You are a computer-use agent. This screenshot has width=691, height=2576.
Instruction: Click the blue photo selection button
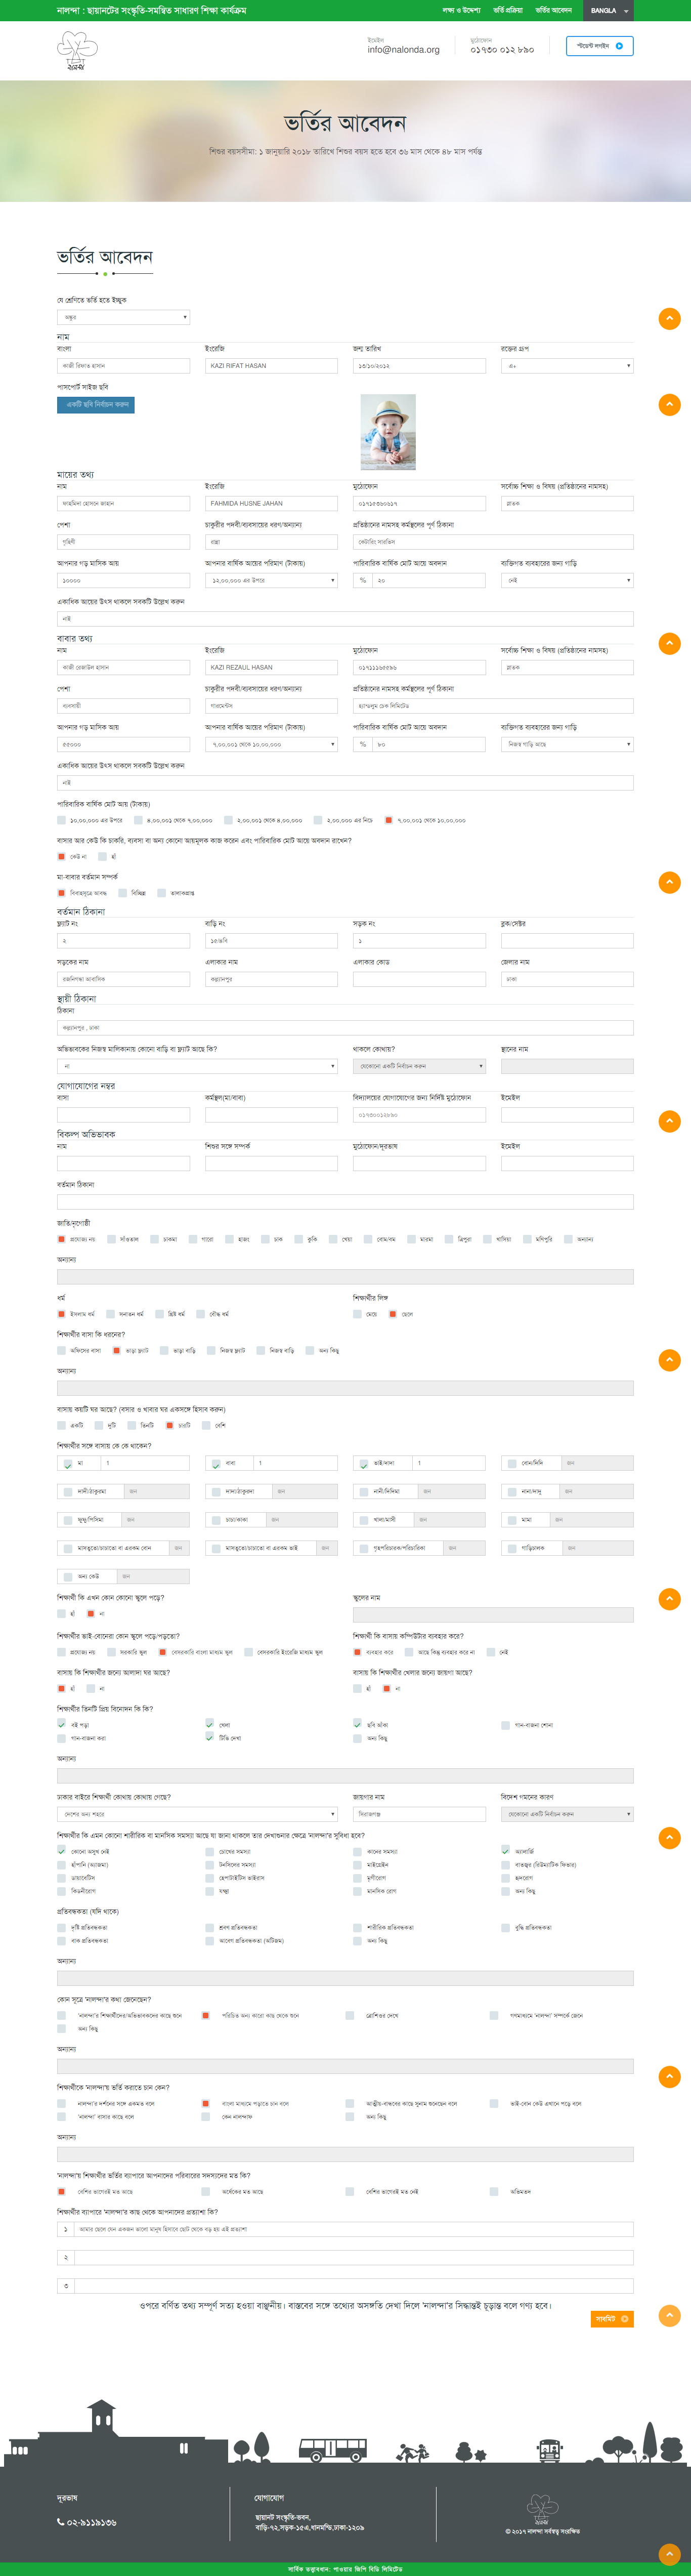tap(95, 405)
